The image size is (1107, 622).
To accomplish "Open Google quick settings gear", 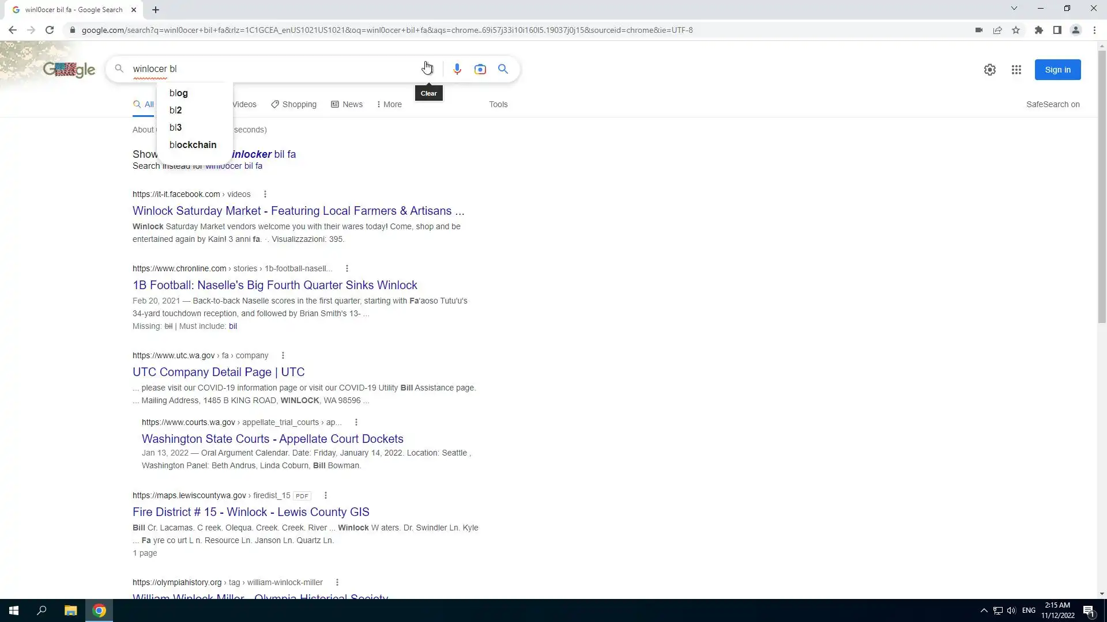I will pyautogui.click(x=989, y=70).
